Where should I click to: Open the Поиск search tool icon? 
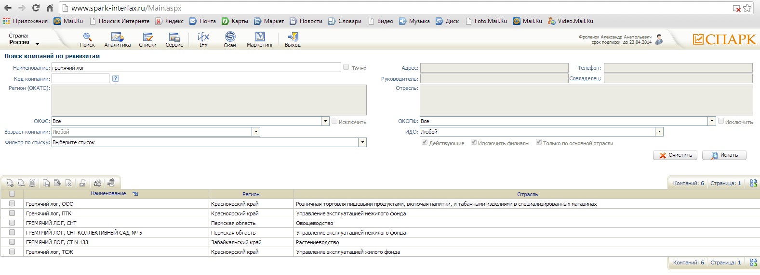87,37
